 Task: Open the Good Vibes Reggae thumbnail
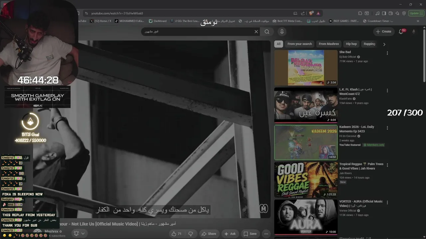(306, 180)
